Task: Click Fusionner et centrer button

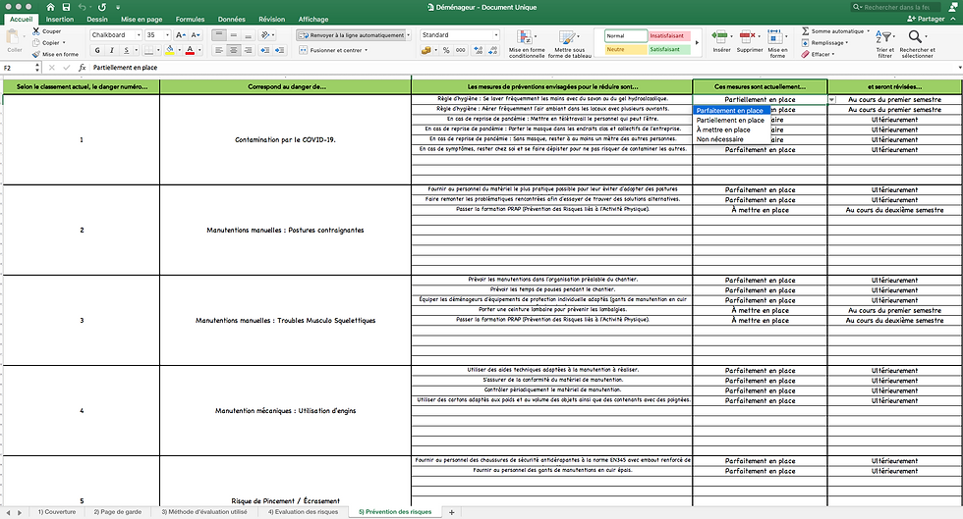Action: click(333, 50)
